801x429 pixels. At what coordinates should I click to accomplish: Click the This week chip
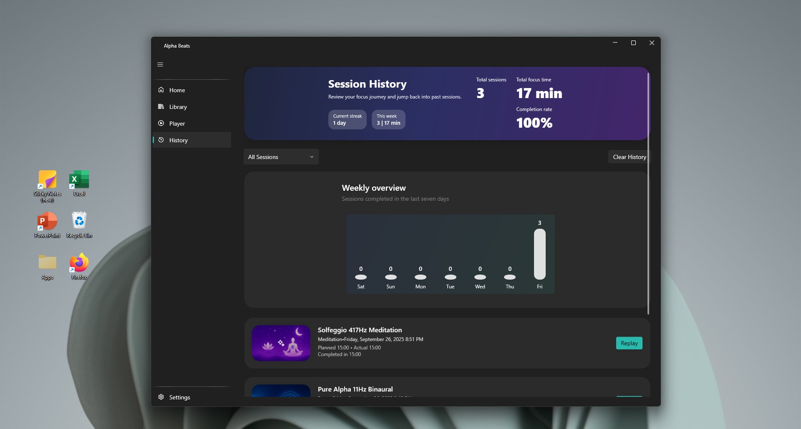tap(388, 120)
